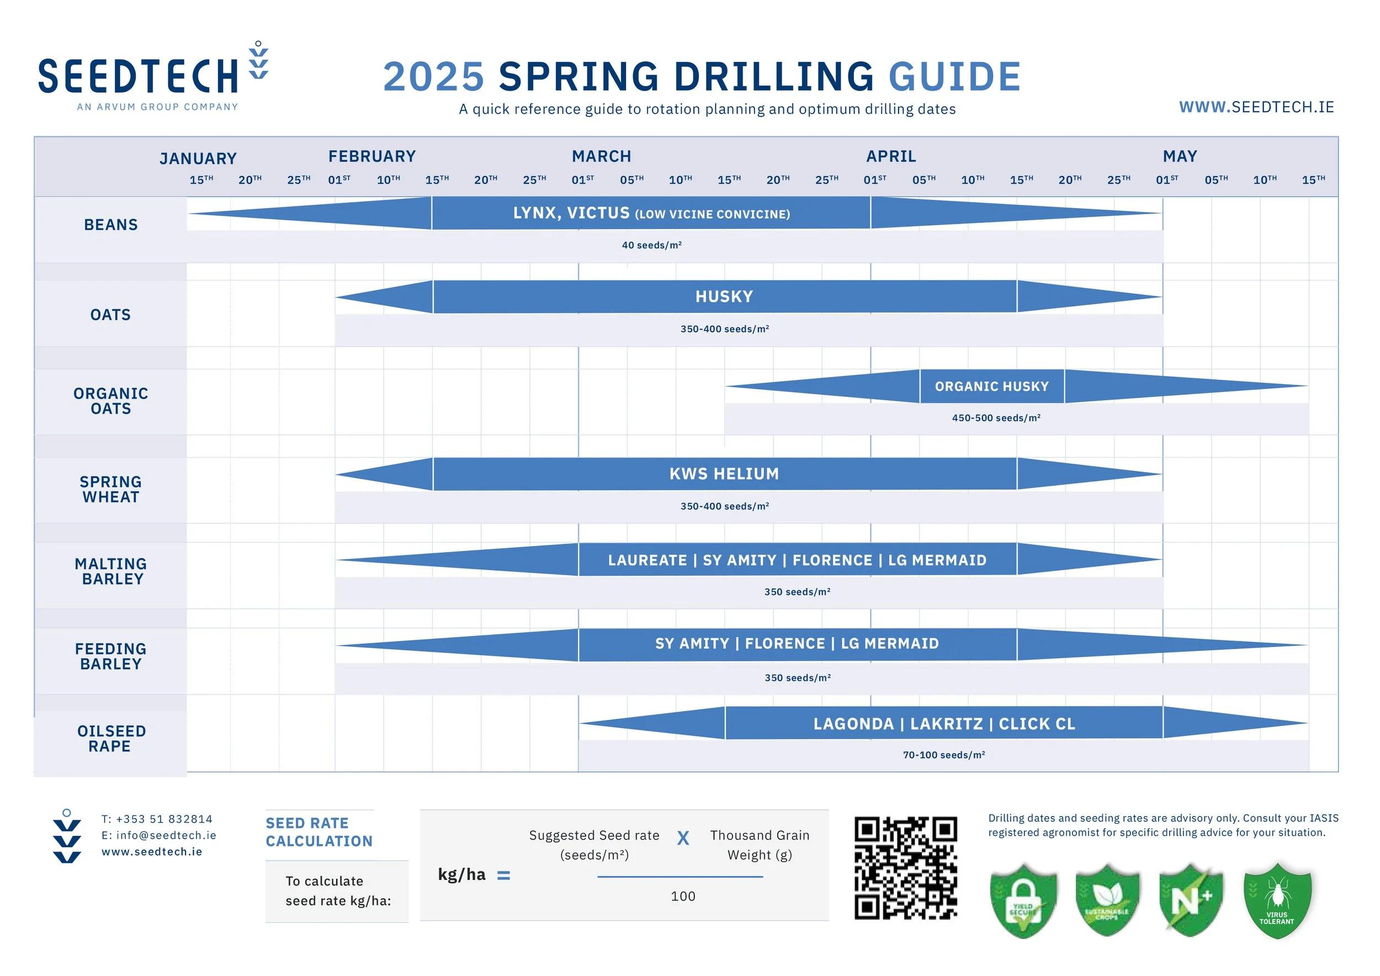Select the MAY column header
The image size is (1380, 976).
point(1178,156)
